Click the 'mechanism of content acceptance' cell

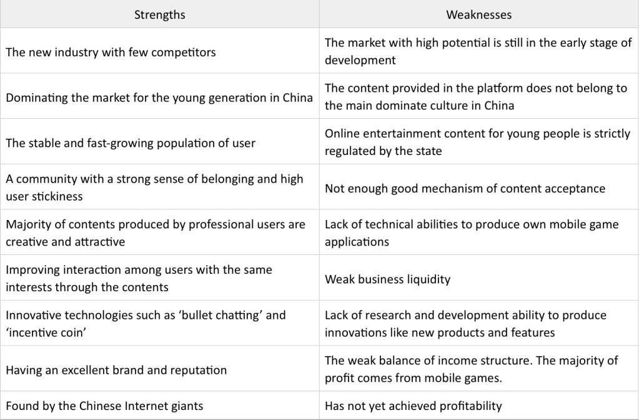[x=465, y=188]
